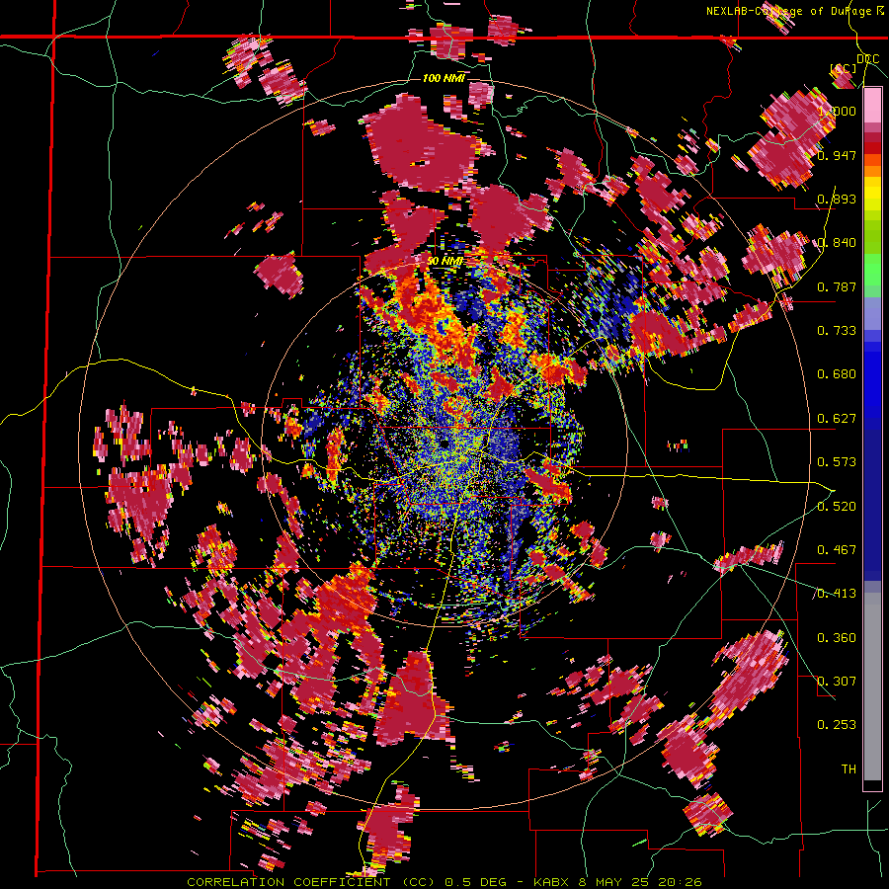Click the 0.893 color scale label
The height and width of the screenshot is (889, 889).
pos(837,199)
